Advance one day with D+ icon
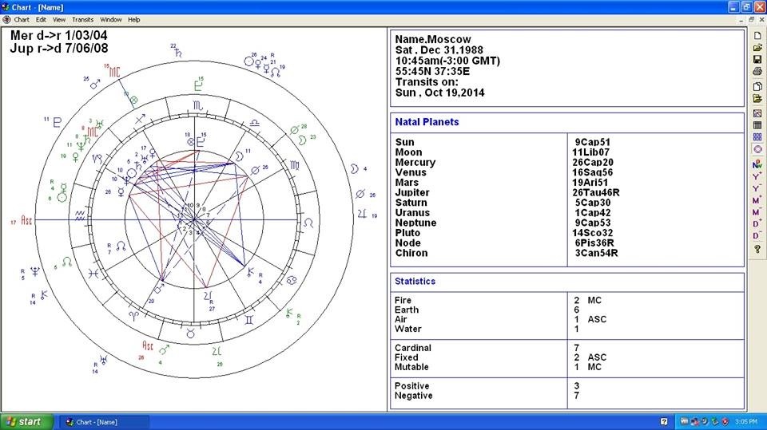767x430 pixels. pos(757,223)
